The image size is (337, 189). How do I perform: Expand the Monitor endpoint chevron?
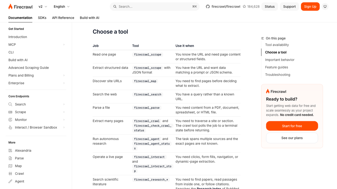(x=64, y=120)
